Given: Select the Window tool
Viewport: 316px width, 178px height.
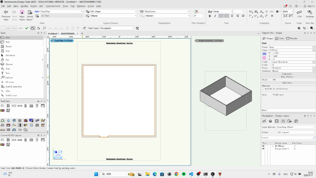Looking at the screenshot, I should pos(8,46).
